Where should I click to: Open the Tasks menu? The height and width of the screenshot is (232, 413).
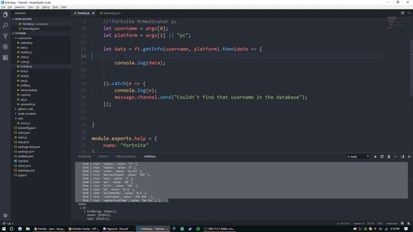coord(55,7)
